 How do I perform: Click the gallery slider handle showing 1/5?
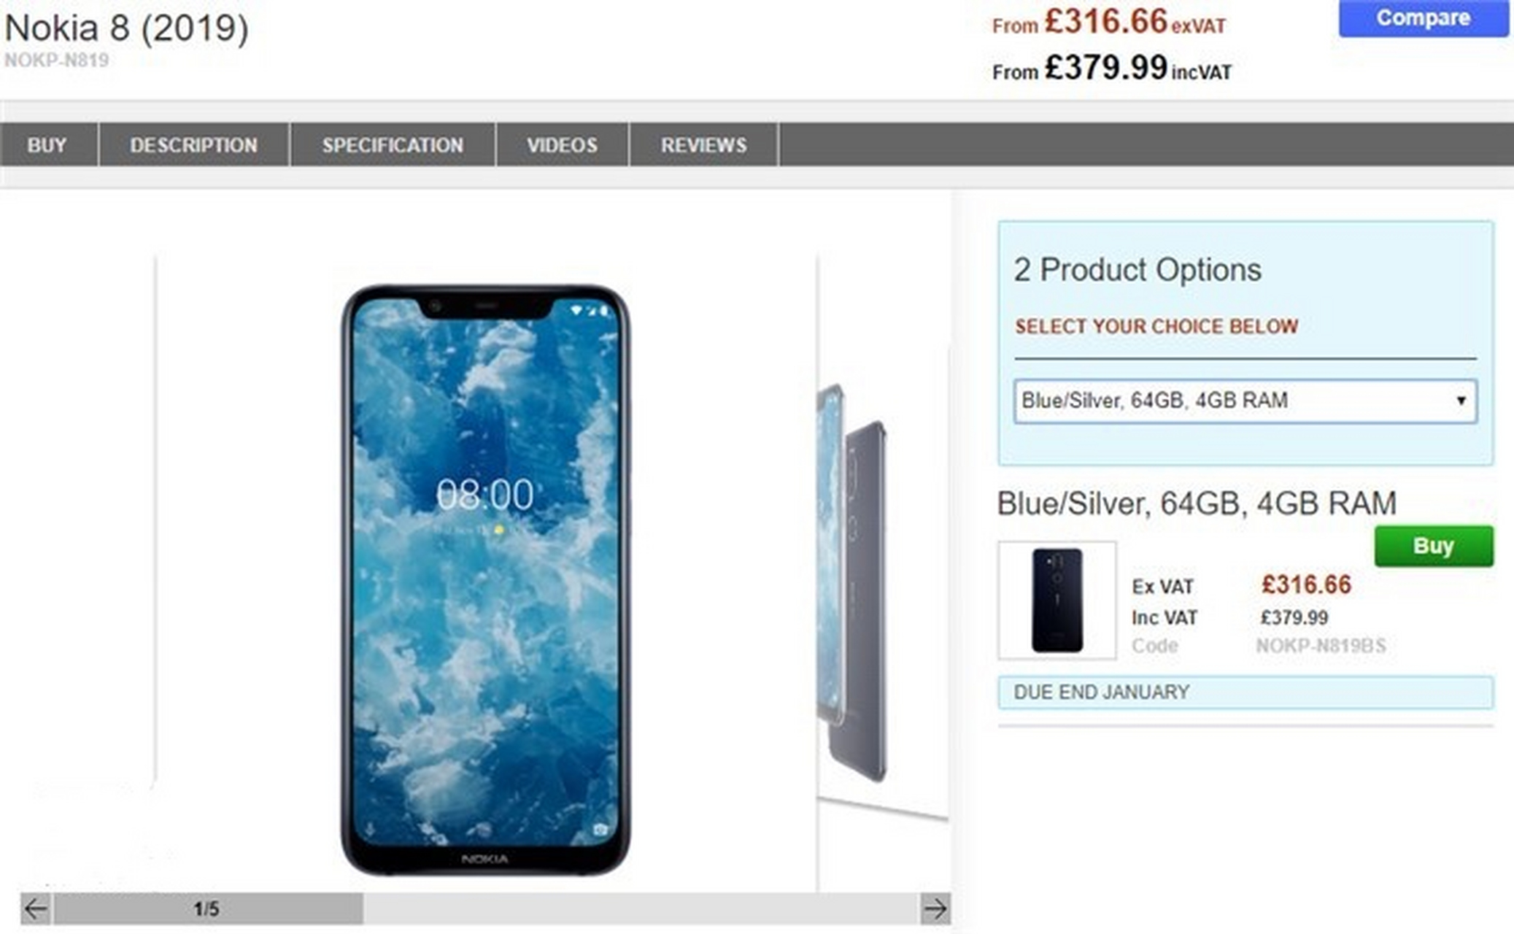coord(207,909)
